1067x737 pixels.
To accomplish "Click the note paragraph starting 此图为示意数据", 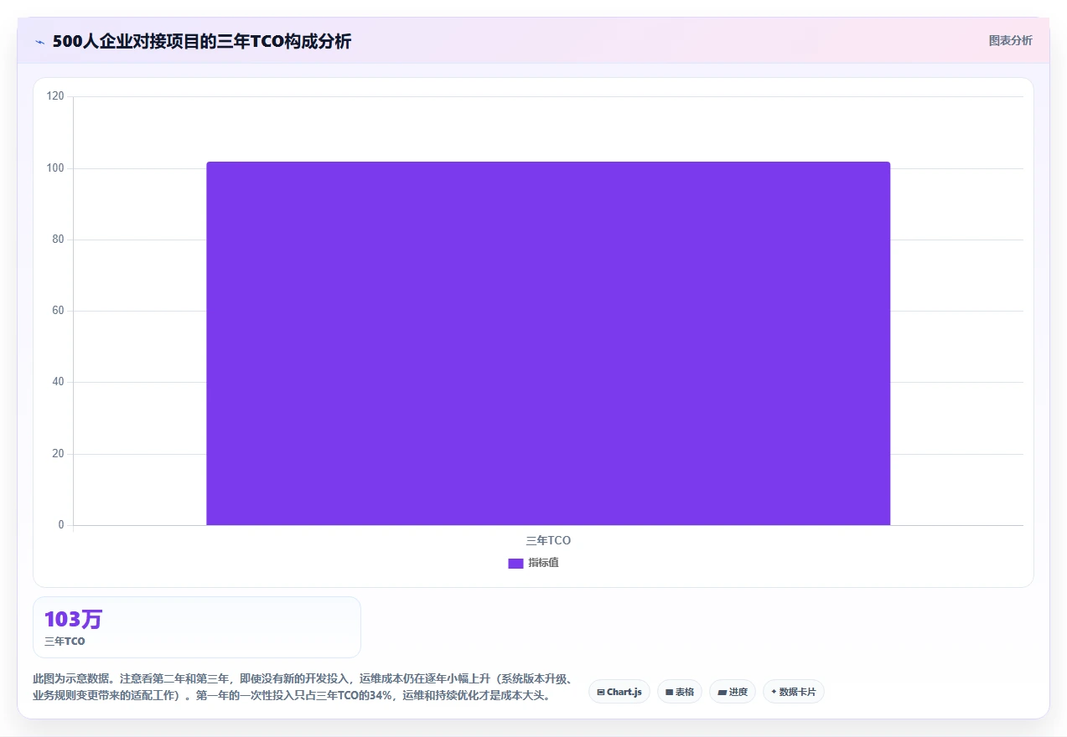I will 303,687.
